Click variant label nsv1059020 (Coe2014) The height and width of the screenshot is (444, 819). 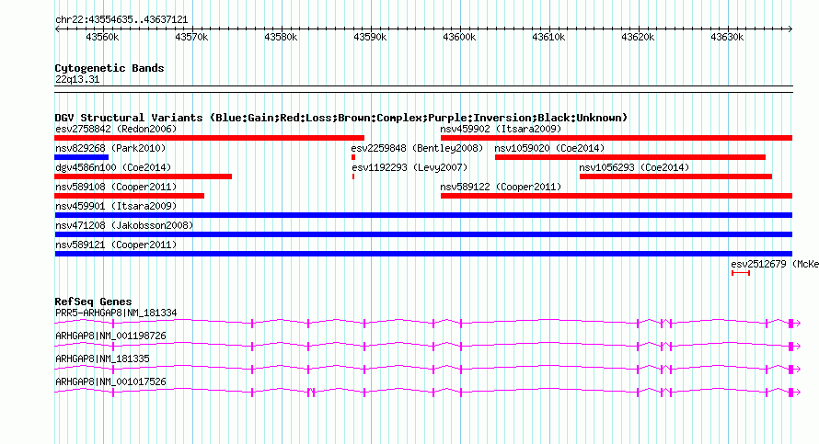pos(549,148)
